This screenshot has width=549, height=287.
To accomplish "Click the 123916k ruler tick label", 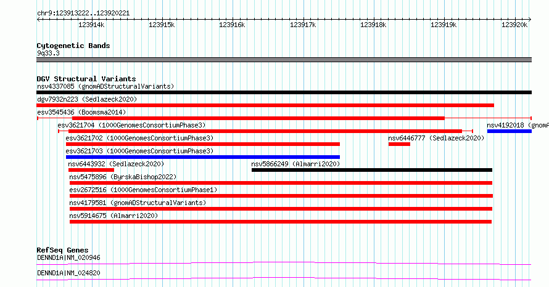I will point(232,25).
